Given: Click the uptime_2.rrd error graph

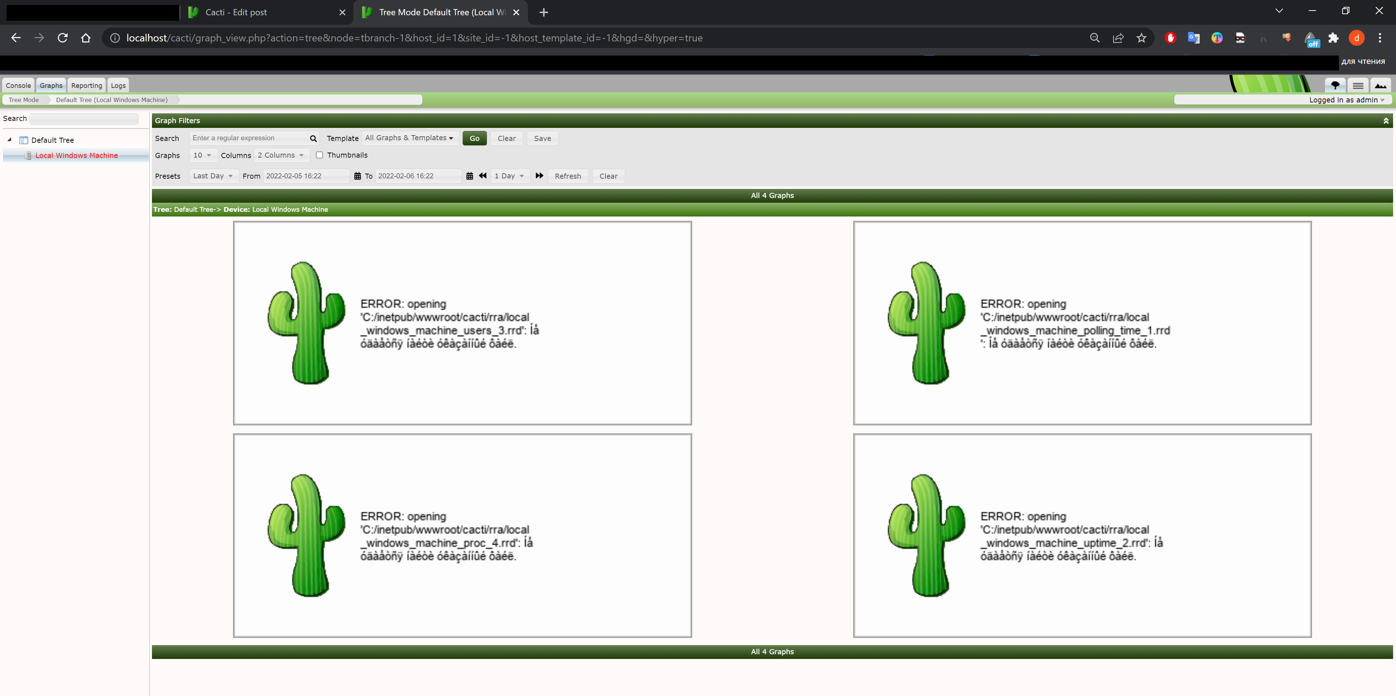Looking at the screenshot, I should [1082, 536].
